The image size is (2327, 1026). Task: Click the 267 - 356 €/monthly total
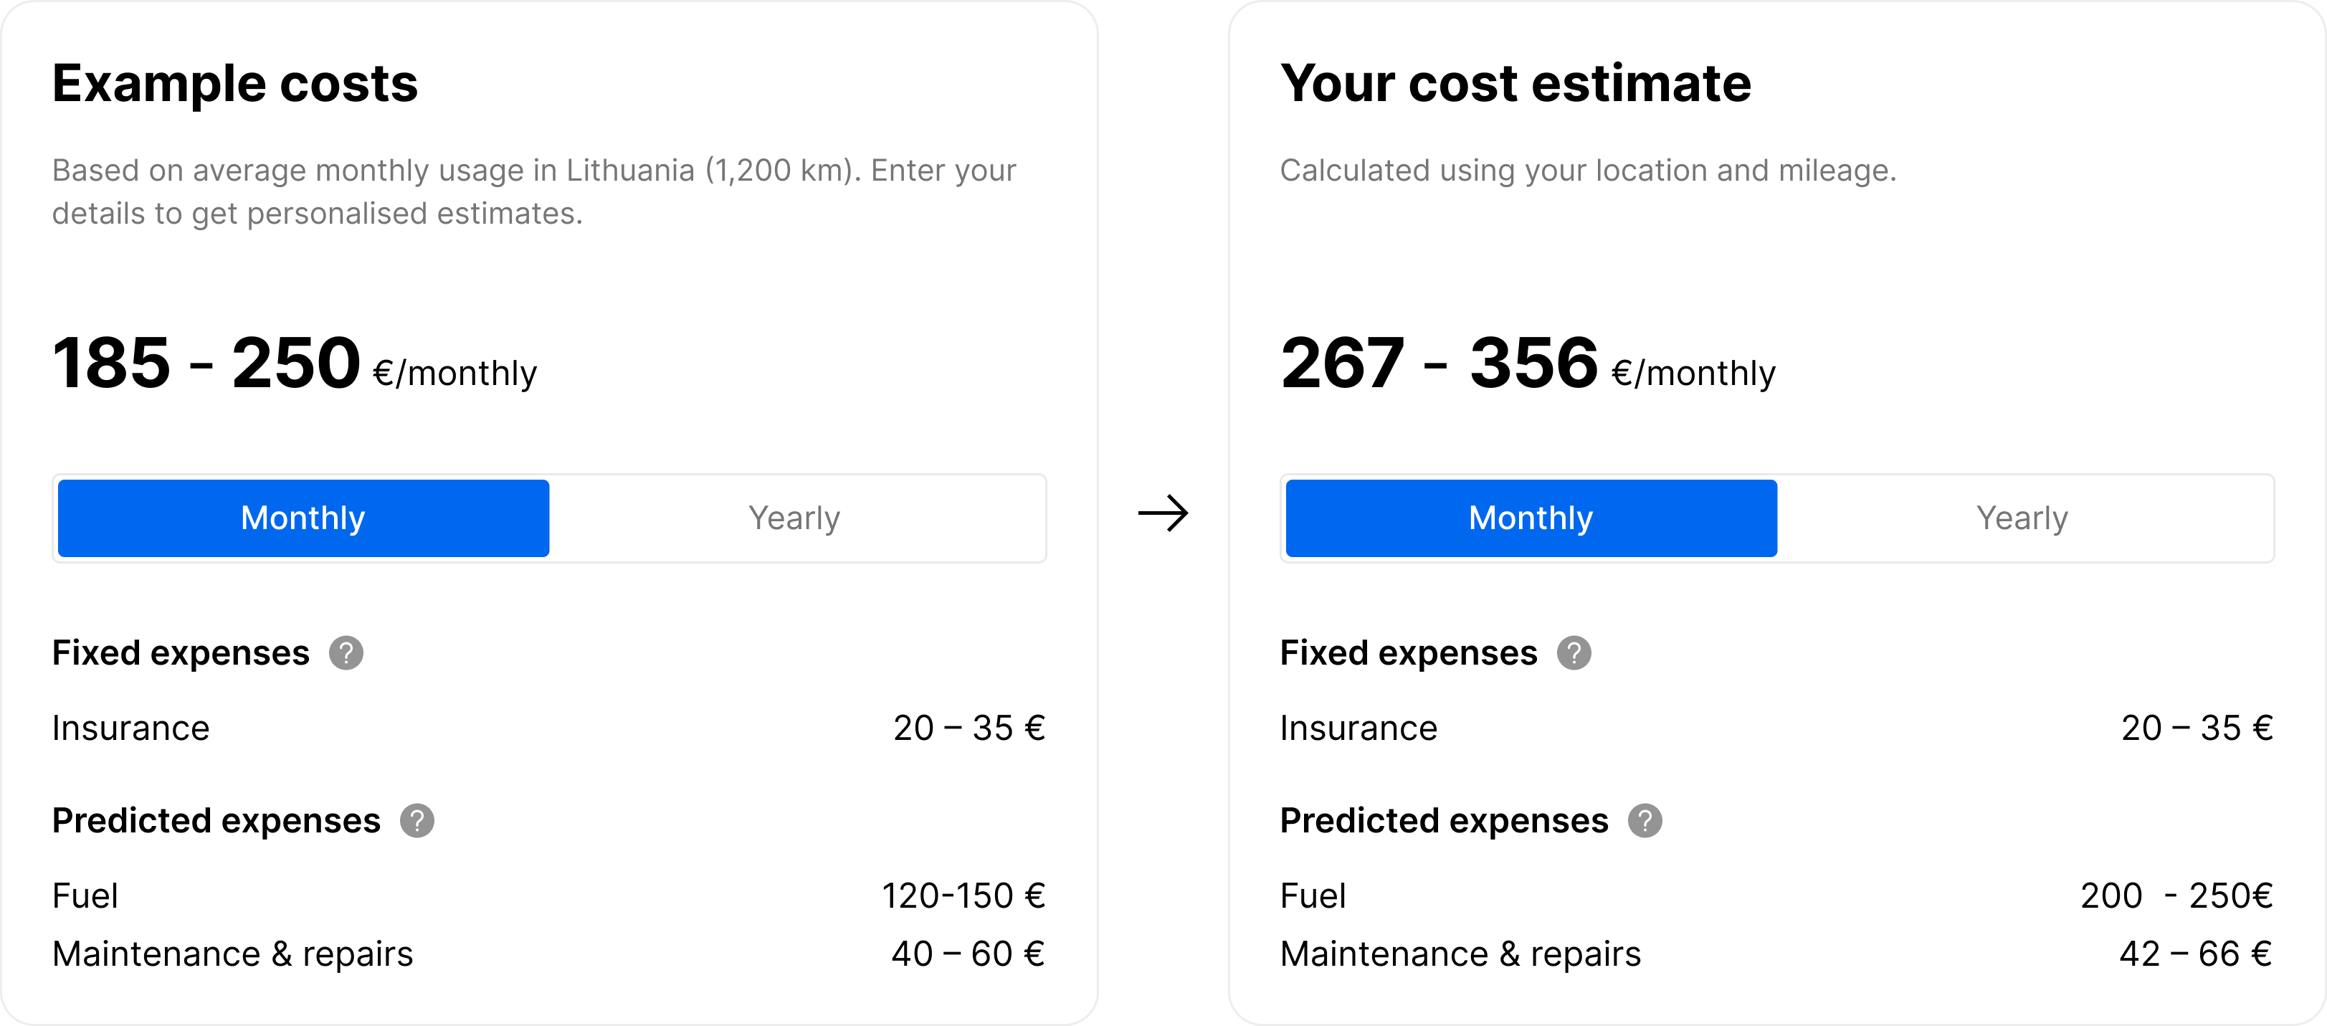[1528, 364]
